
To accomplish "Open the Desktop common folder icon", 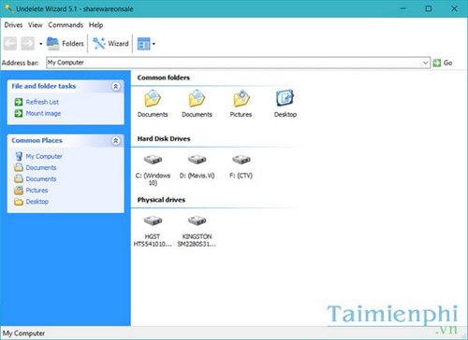I will click(285, 98).
